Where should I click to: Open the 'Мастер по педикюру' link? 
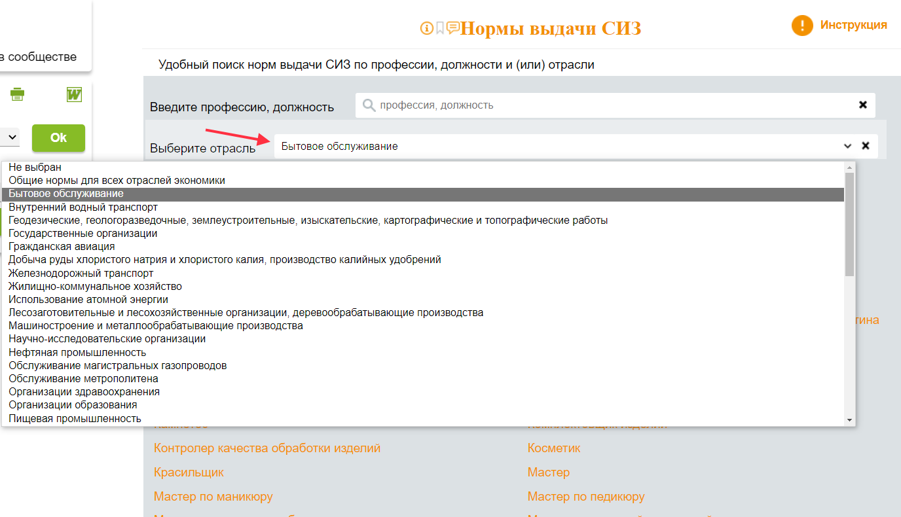(x=586, y=497)
